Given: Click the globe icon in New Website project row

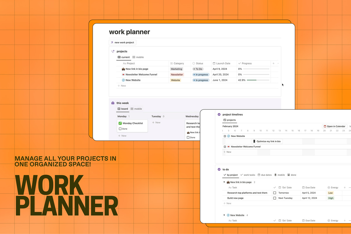Looking at the screenshot, I should click(123, 80).
